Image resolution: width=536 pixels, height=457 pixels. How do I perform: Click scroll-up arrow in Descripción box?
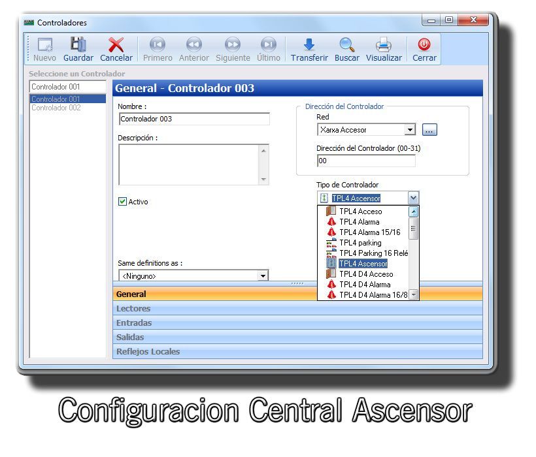(263, 151)
